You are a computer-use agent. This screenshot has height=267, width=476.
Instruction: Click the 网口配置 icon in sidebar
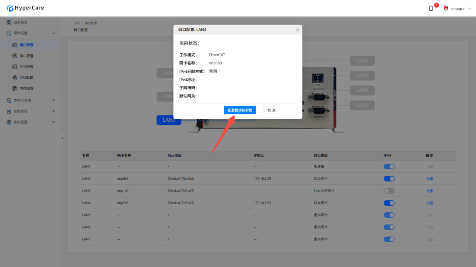pyautogui.click(x=15, y=45)
